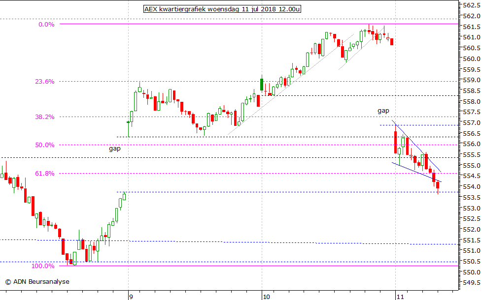Image resolution: width=482 pixels, height=300 pixels.
Task: Click the '100.0%' Fibonacci label
Action: point(43,266)
